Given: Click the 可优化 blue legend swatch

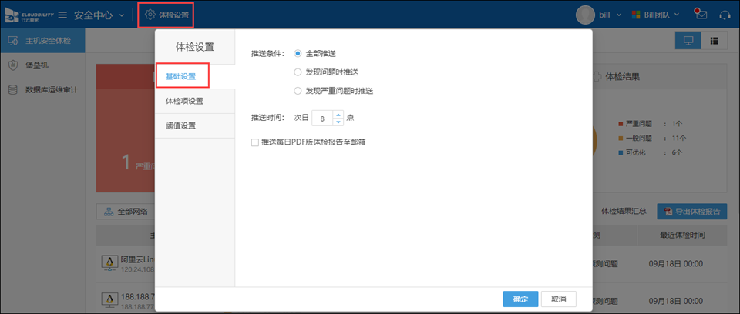Looking at the screenshot, I should click(x=621, y=152).
